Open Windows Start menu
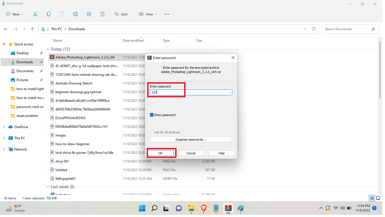Screen dimensions: 385x217 (142, 208)
